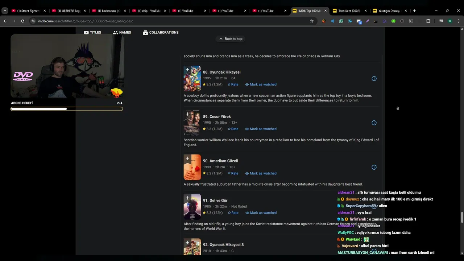Open the 90. Amerikan Güzeli title link
The width and height of the screenshot is (464, 261).
[x=220, y=161]
